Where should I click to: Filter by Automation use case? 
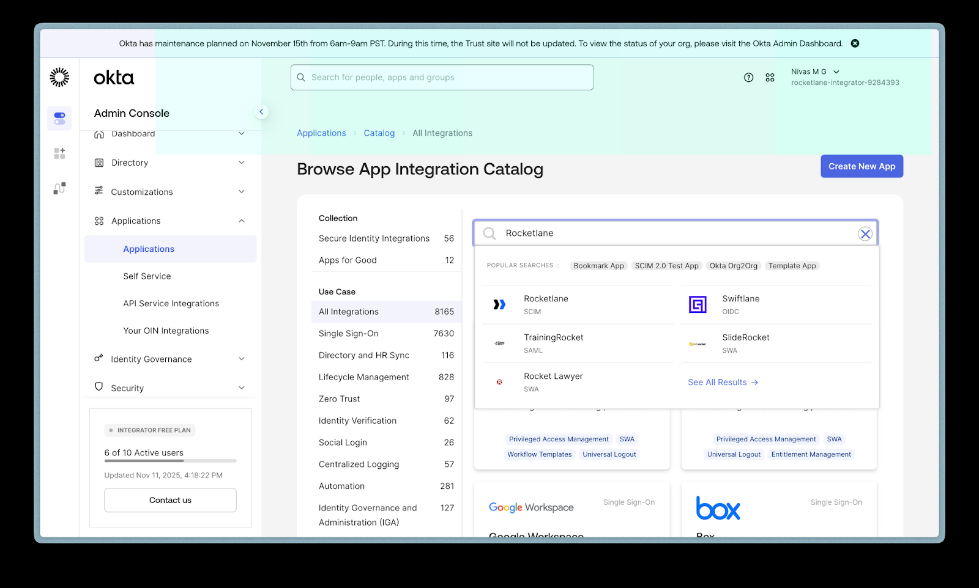click(386, 486)
